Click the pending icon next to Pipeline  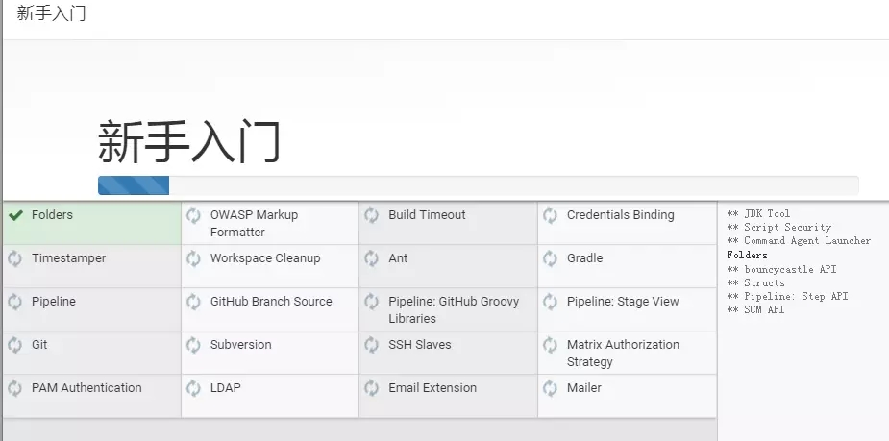click(x=14, y=302)
